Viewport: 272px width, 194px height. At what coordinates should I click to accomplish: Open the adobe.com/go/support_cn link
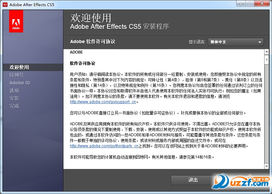[103, 102]
